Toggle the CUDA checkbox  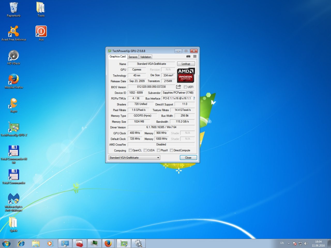click(145, 150)
